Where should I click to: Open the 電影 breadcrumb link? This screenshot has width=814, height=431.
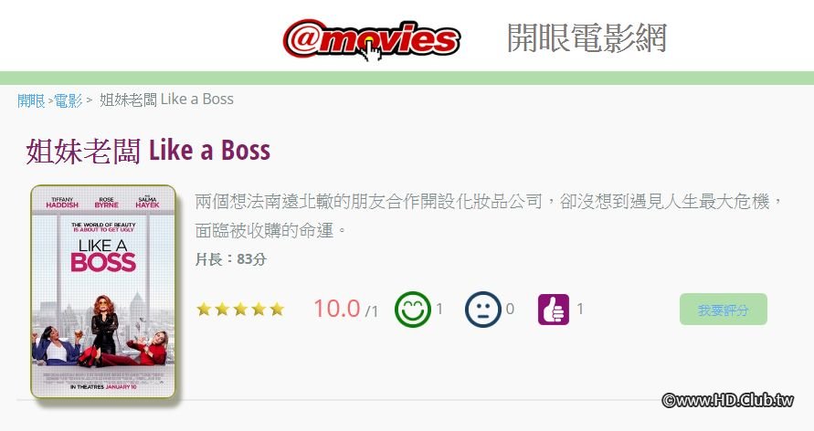(x=68, y=100)
